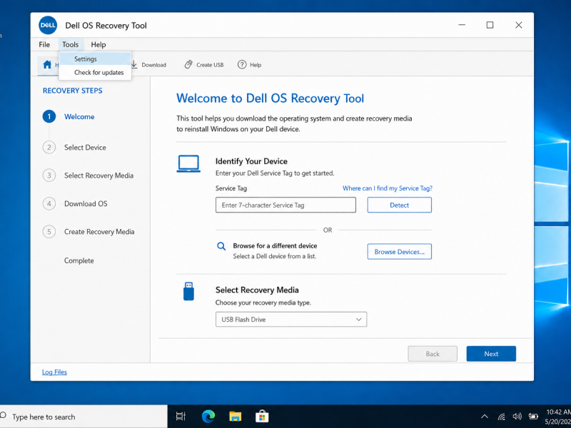Maximize the Dell OS Recovery Tool window

[x=490, y=25]
